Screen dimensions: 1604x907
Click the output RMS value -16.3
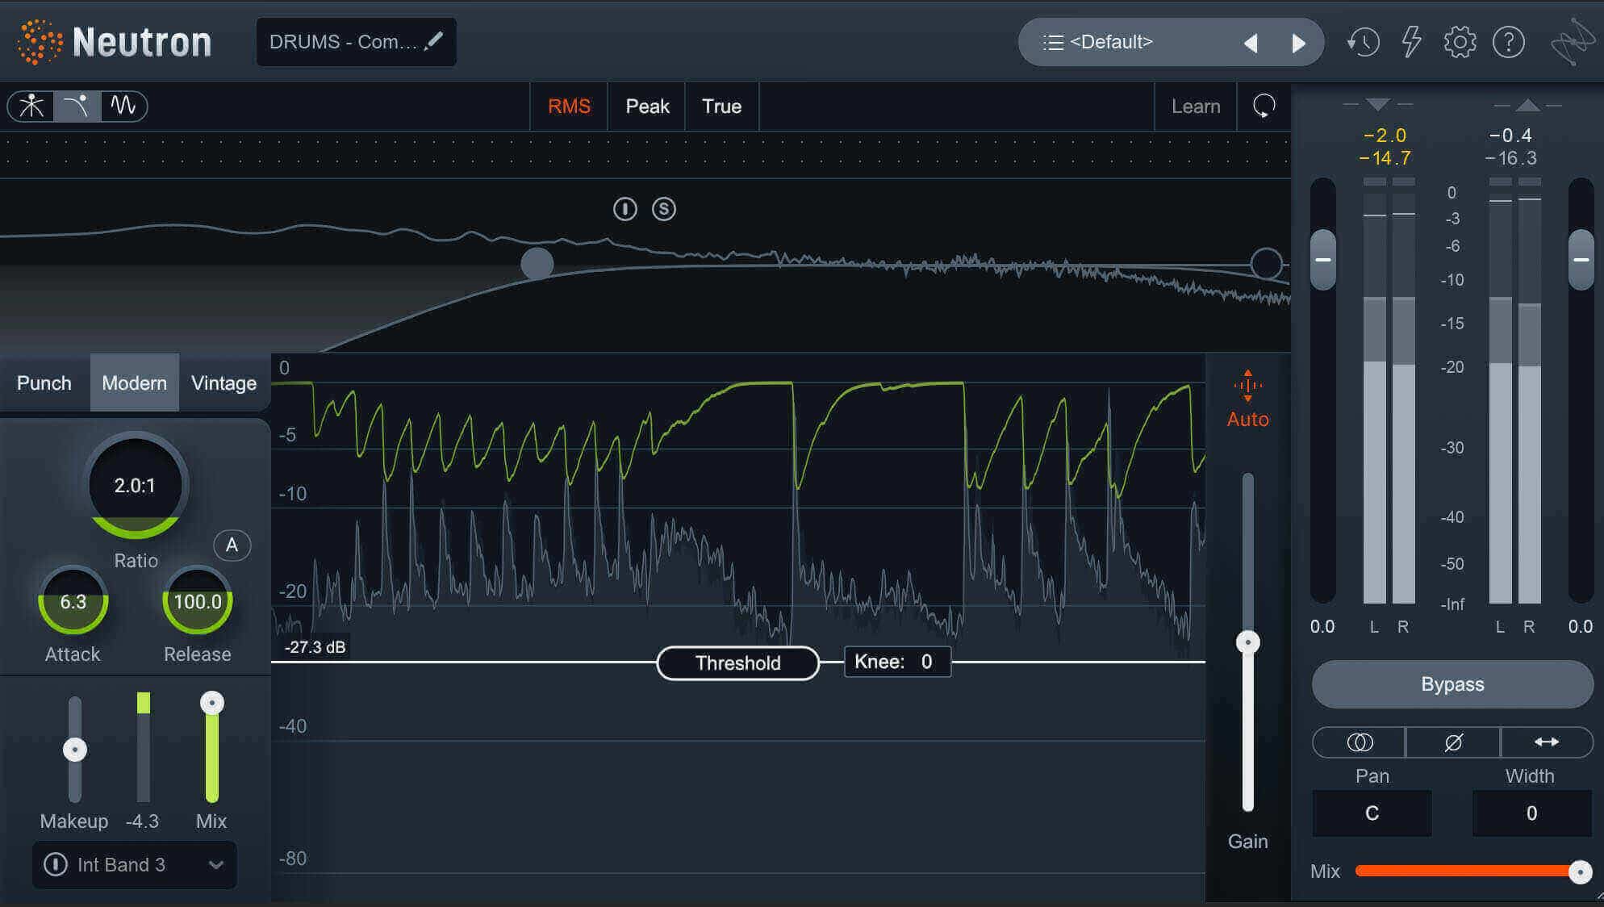(1511, 158)
